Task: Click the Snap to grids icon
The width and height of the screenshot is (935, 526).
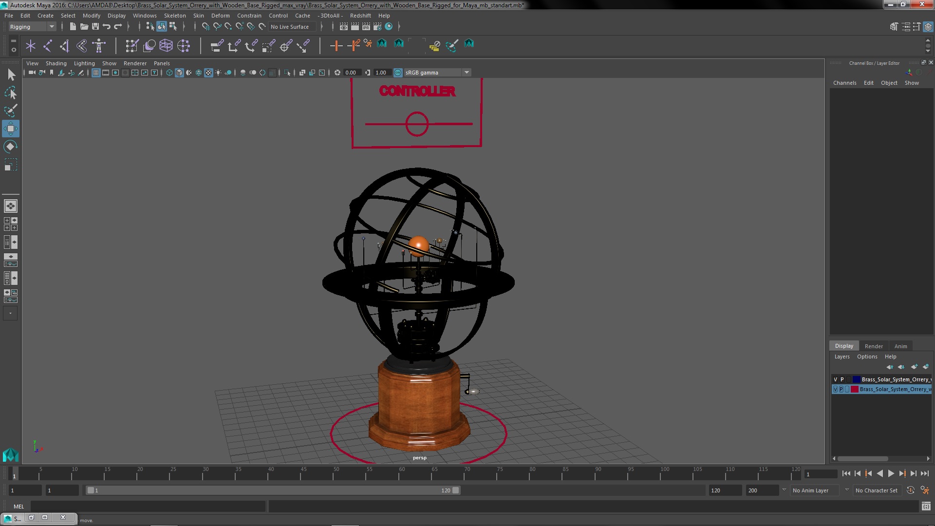Action: [x=206, y=27]
